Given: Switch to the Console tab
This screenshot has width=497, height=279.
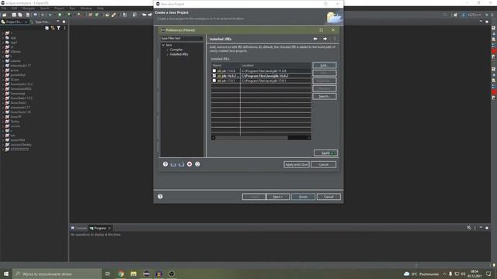Looking at the screenshot, I should [x=78, y=228].
